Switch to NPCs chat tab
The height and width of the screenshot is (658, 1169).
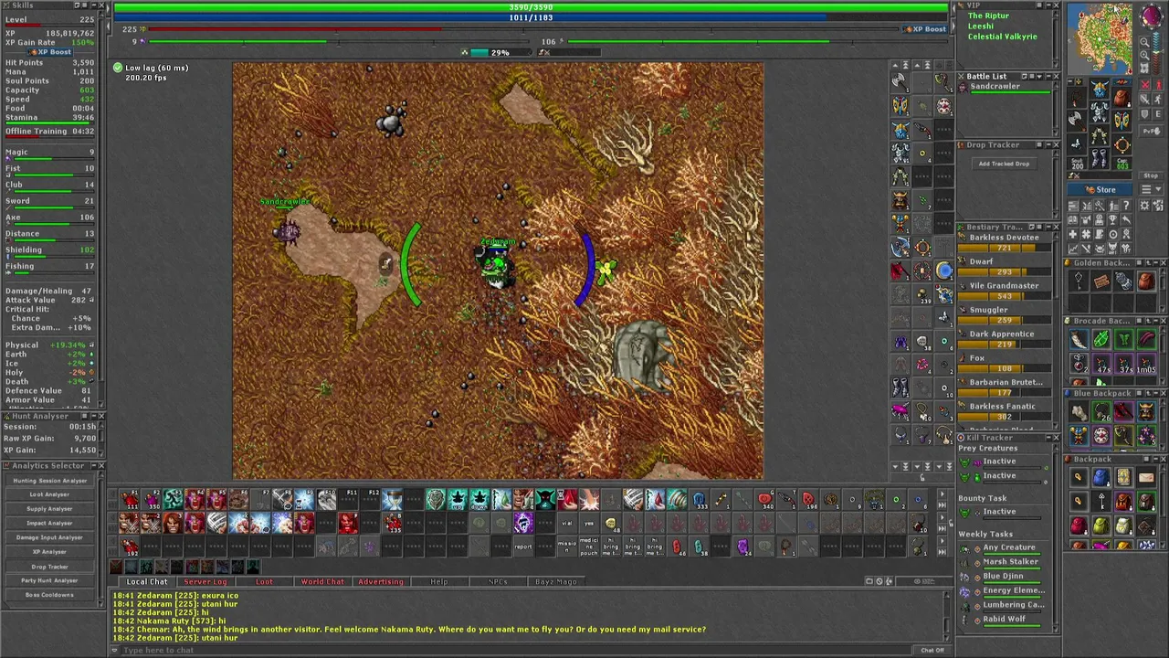point(498,582)
